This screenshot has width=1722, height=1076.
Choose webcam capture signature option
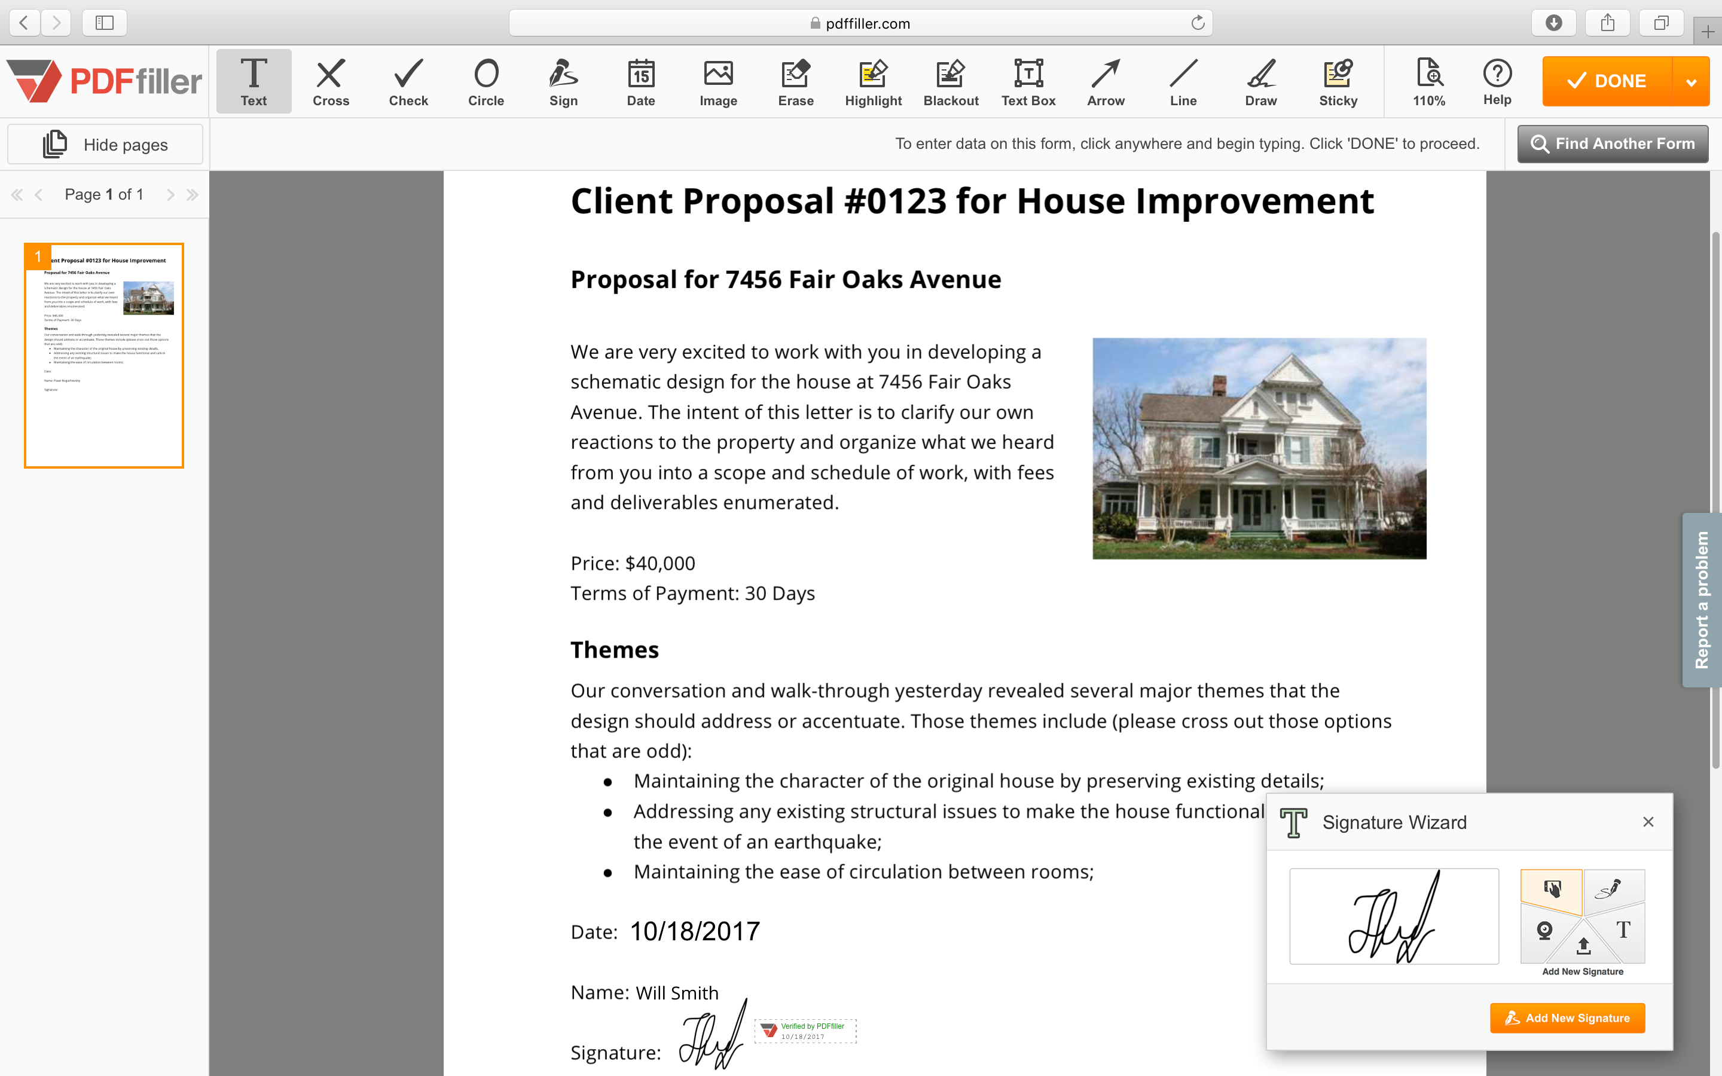[x=1544, y=931]
